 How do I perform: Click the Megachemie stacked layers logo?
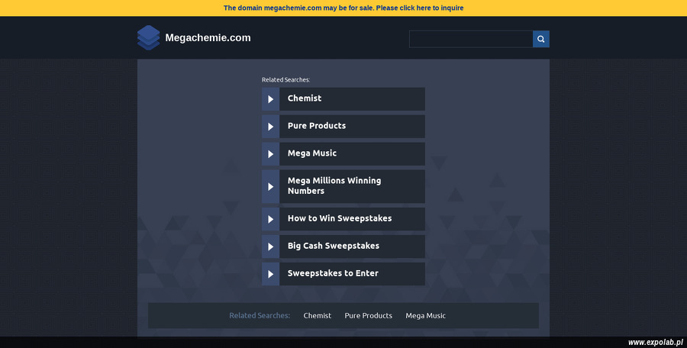pyautogui.click(x=149, y=37)
